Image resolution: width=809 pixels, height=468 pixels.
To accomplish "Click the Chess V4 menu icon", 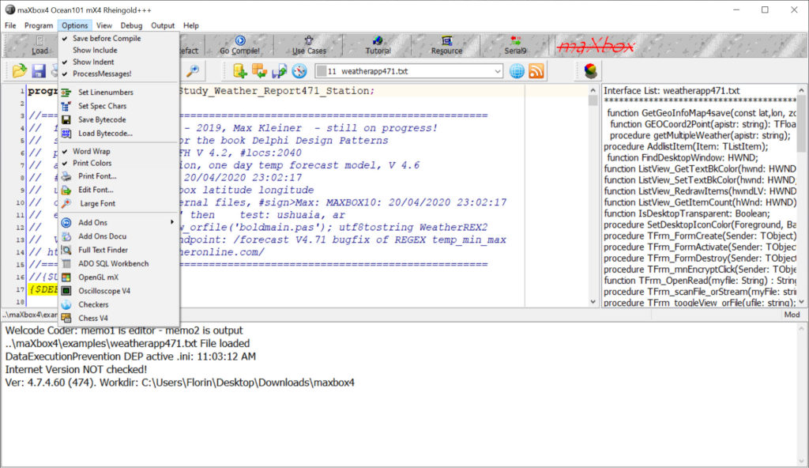I will [66, 319].
